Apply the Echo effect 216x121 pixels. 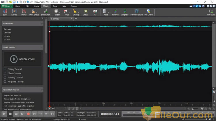coord(5,12)
